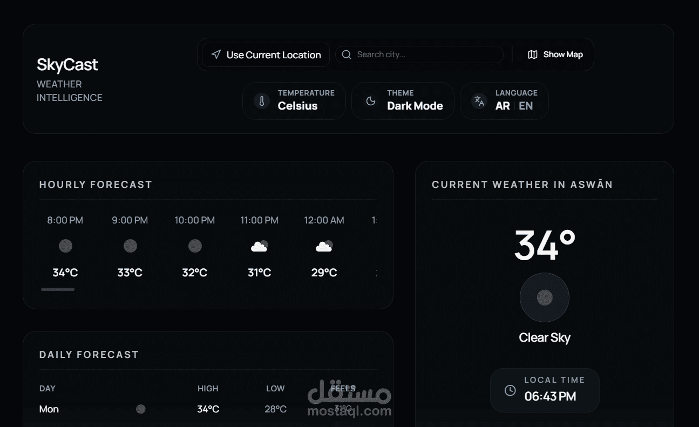Toggle the Dark Mode theme
Viewport: 699px width, 427px height.
403,101
